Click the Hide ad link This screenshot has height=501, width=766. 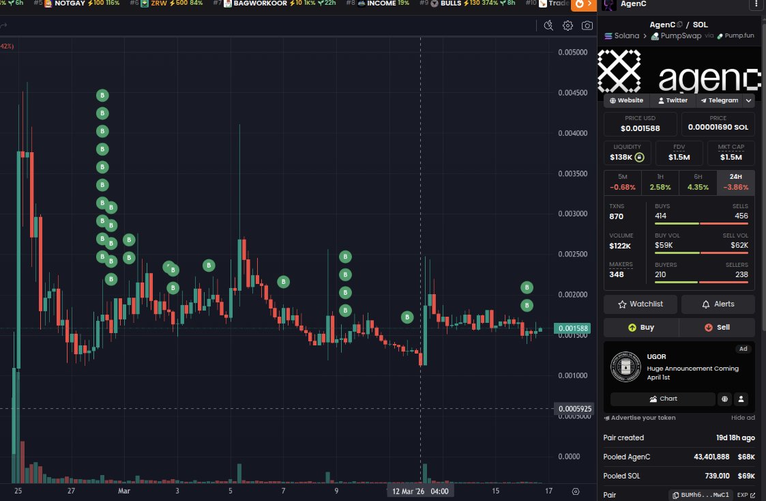[x=743, y=418]
